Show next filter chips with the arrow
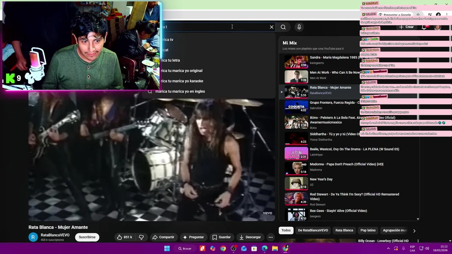 tap(414, 231)
